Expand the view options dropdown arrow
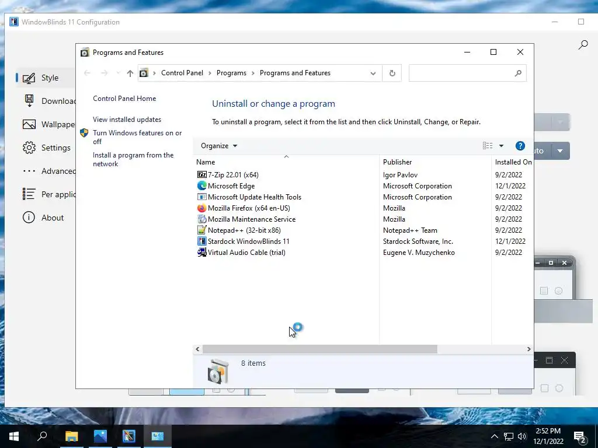The height and width of the screenshot is (448, 598). point(501,146)
